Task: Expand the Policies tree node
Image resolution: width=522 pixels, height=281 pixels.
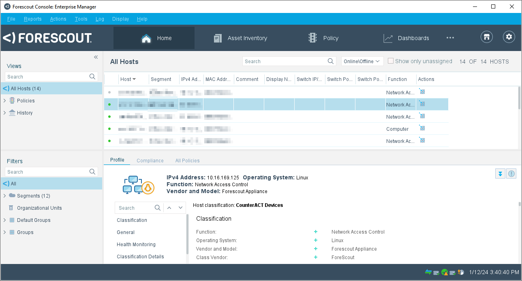Action: point(4,100)
